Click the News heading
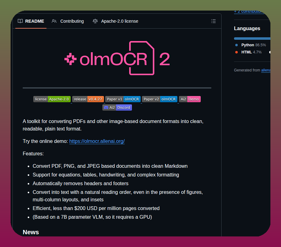The width and height of the screenshot is (281, 247). [31, 232]
